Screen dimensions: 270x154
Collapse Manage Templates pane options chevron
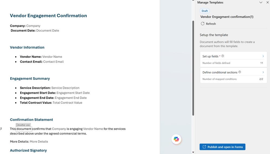[x=261, y=2]
